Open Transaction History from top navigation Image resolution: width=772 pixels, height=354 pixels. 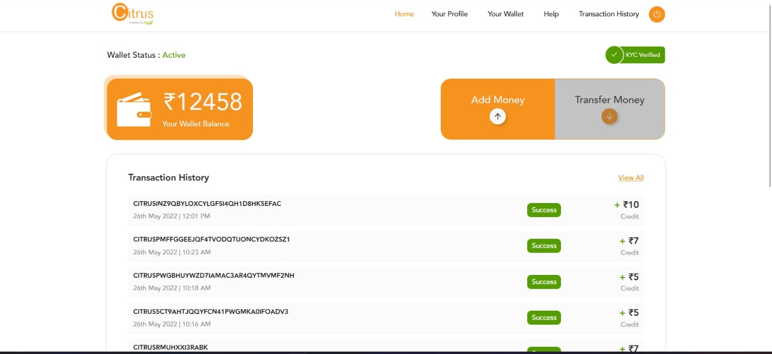click(x=609, y=14)
